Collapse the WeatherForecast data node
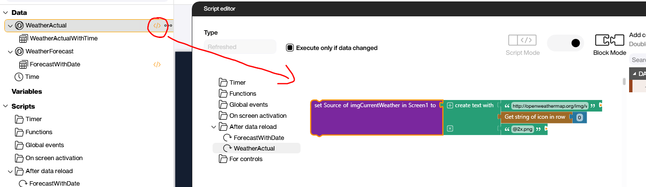 (x=10, y=51)
